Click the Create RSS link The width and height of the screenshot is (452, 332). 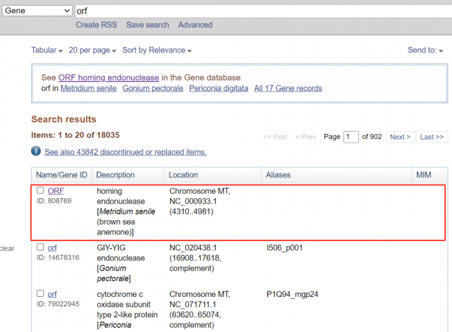pyautogui.click(x=97, y=25)
